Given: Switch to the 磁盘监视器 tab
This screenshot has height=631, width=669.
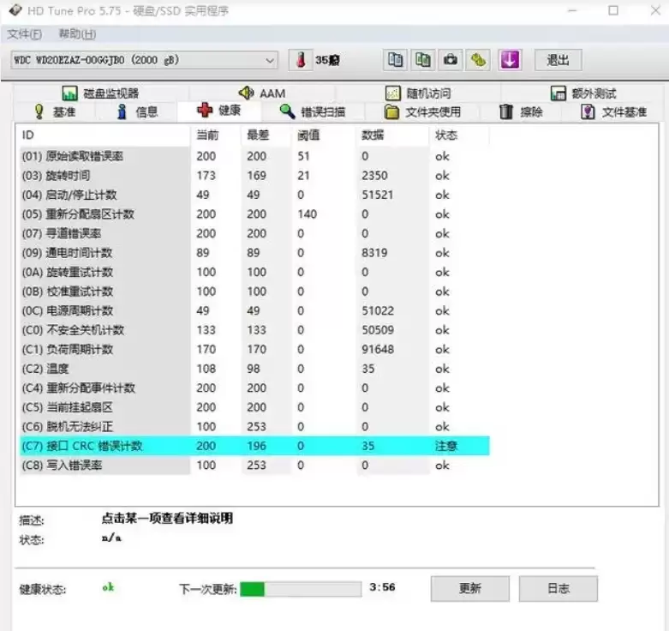Looking at the screenshot, I should click(x=101, y=93).
